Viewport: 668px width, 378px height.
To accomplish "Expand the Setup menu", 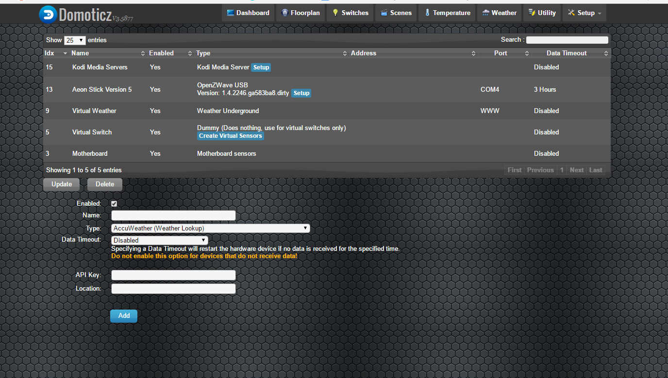I will tap(584, 13).
